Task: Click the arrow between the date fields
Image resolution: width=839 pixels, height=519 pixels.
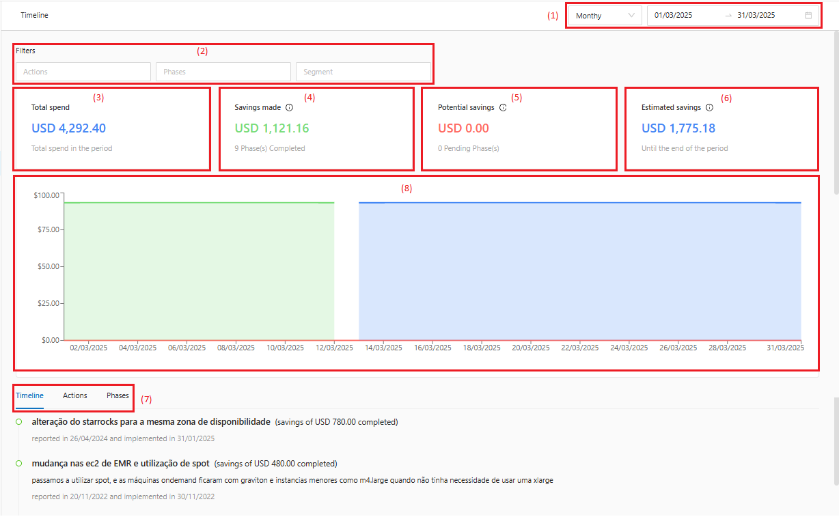Action: click(728, 16)
